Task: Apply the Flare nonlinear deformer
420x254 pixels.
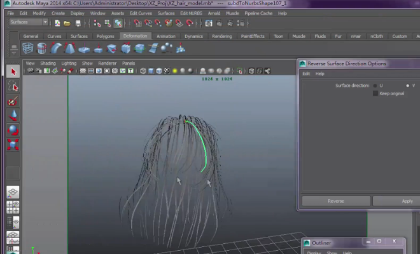Action: [69, 48]
